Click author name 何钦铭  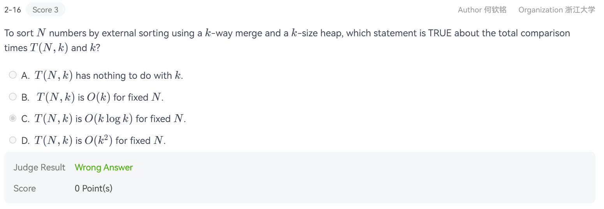(x=495, y=10)
